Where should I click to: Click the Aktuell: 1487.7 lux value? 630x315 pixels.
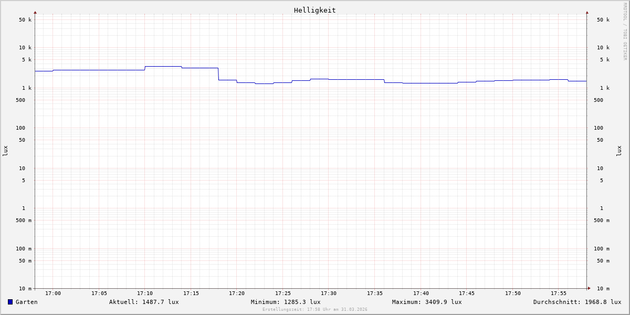pyautogui.click(x=144, y=302)
